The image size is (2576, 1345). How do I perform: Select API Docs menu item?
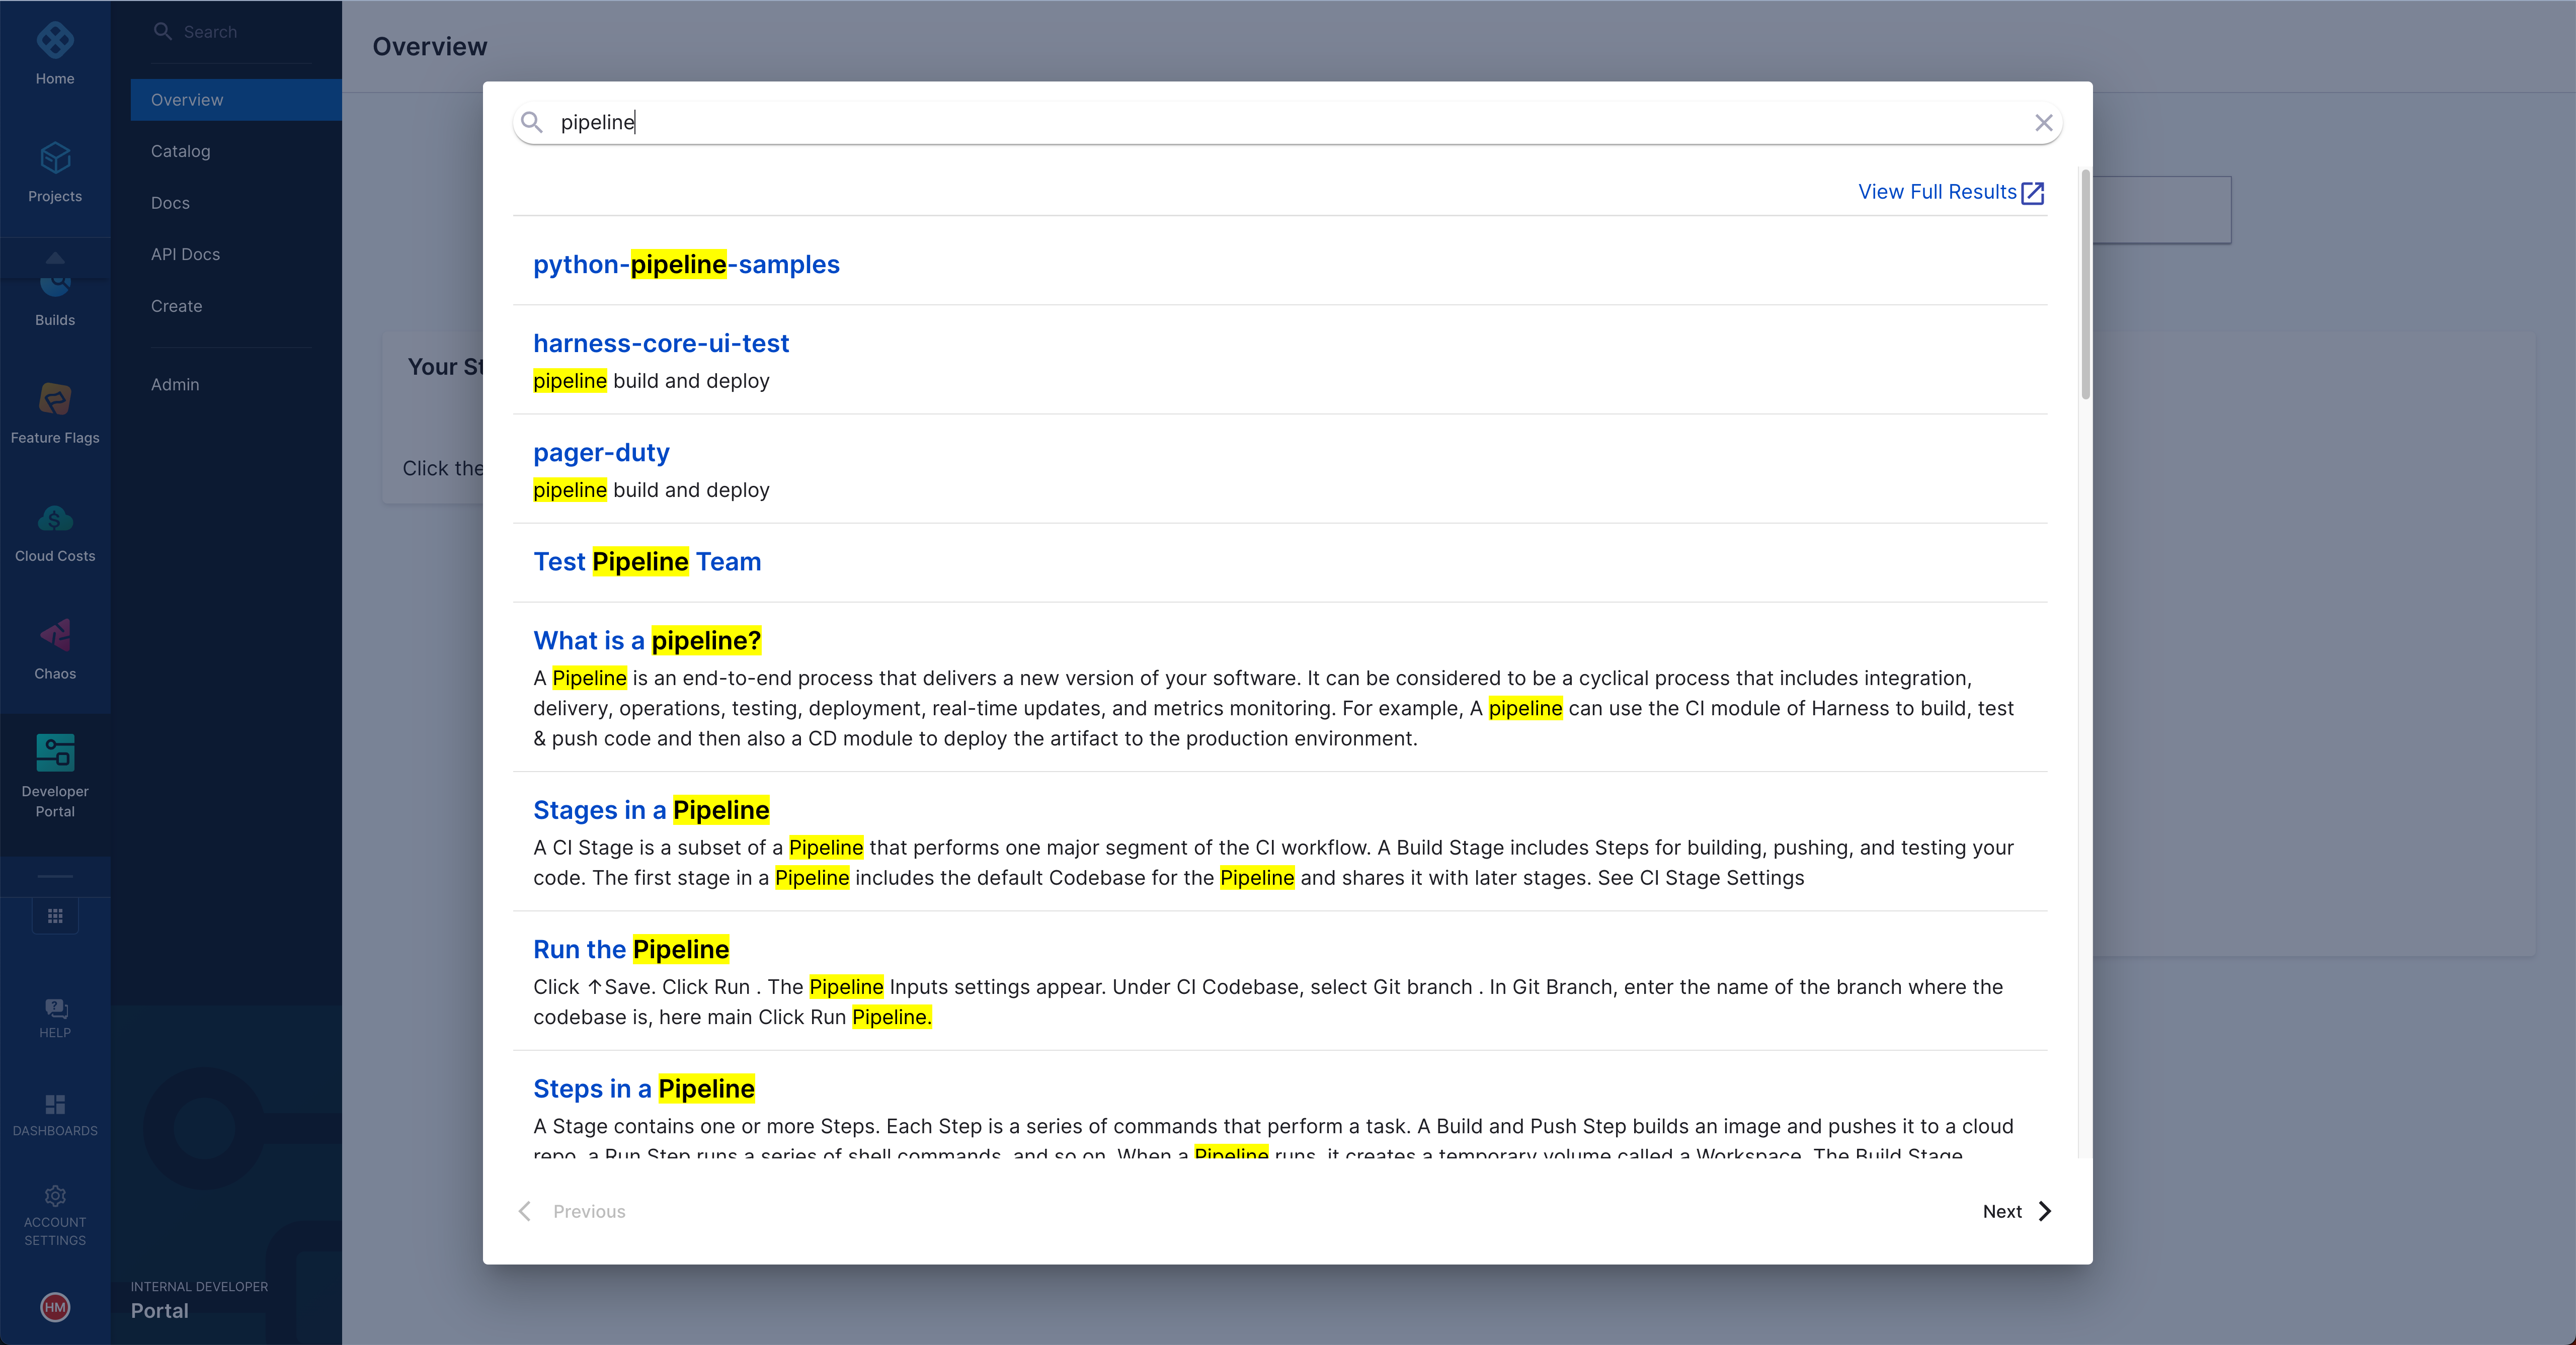coord(185,254)
